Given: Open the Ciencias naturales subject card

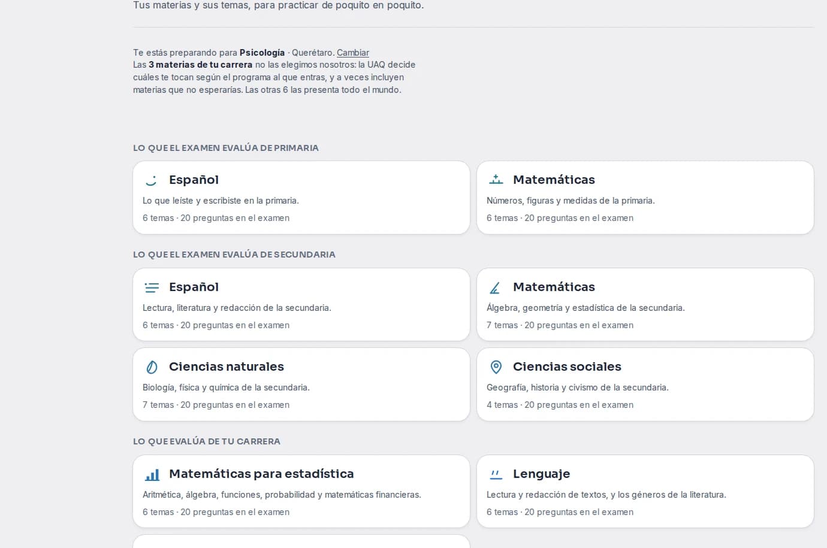Looking at the screenshot, I should tap(301, 384).
